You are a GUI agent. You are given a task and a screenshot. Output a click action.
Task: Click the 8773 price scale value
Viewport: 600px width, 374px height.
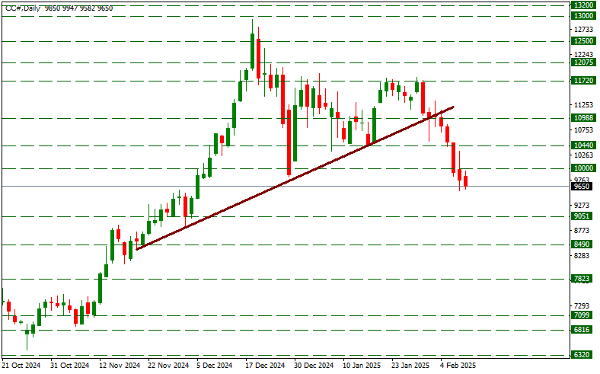pos(582,231)
